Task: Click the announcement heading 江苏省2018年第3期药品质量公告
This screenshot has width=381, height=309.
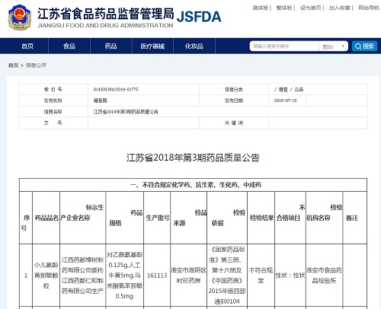Action: [193, 158]
